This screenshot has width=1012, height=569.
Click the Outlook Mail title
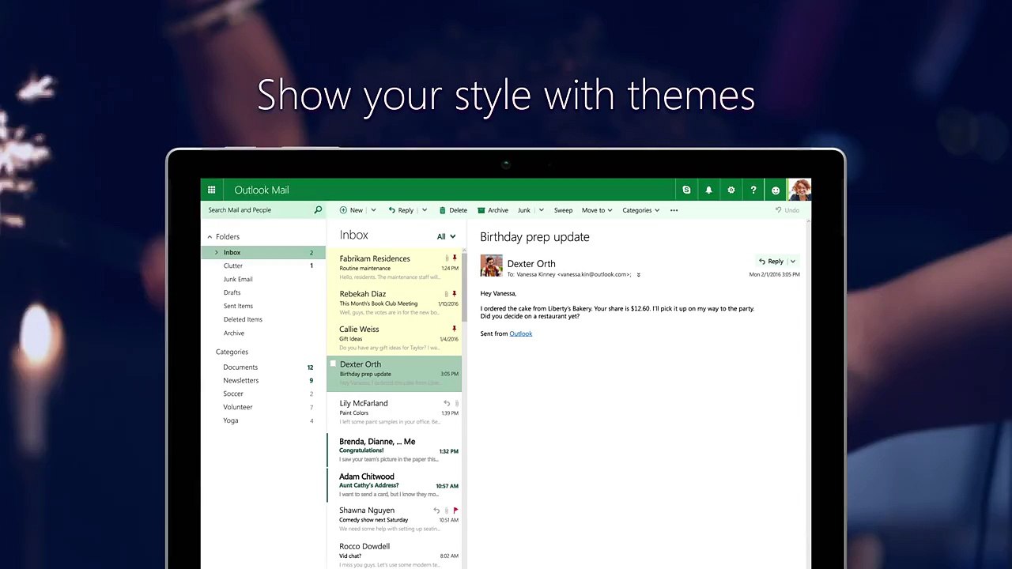[262, 190]
